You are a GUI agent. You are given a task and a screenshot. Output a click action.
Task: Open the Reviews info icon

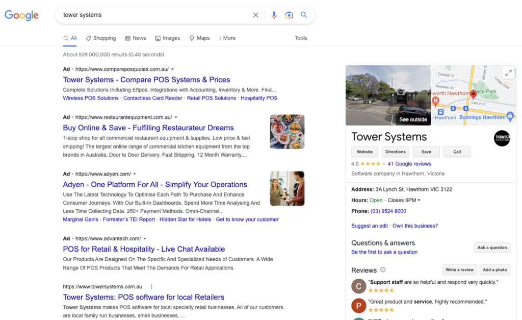[x=383, y=269]
